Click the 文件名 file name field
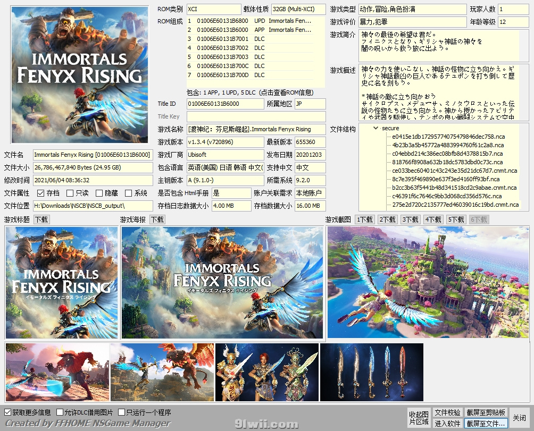Screen dimensions: 534x431 pyautogui.click(x=93, y=155)
